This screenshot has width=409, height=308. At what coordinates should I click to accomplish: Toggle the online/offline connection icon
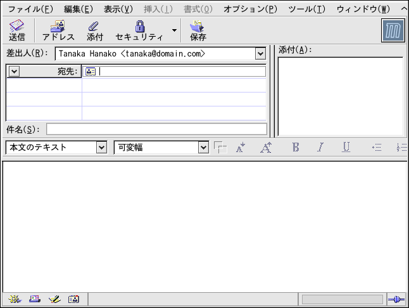click(x=396, y=299)
